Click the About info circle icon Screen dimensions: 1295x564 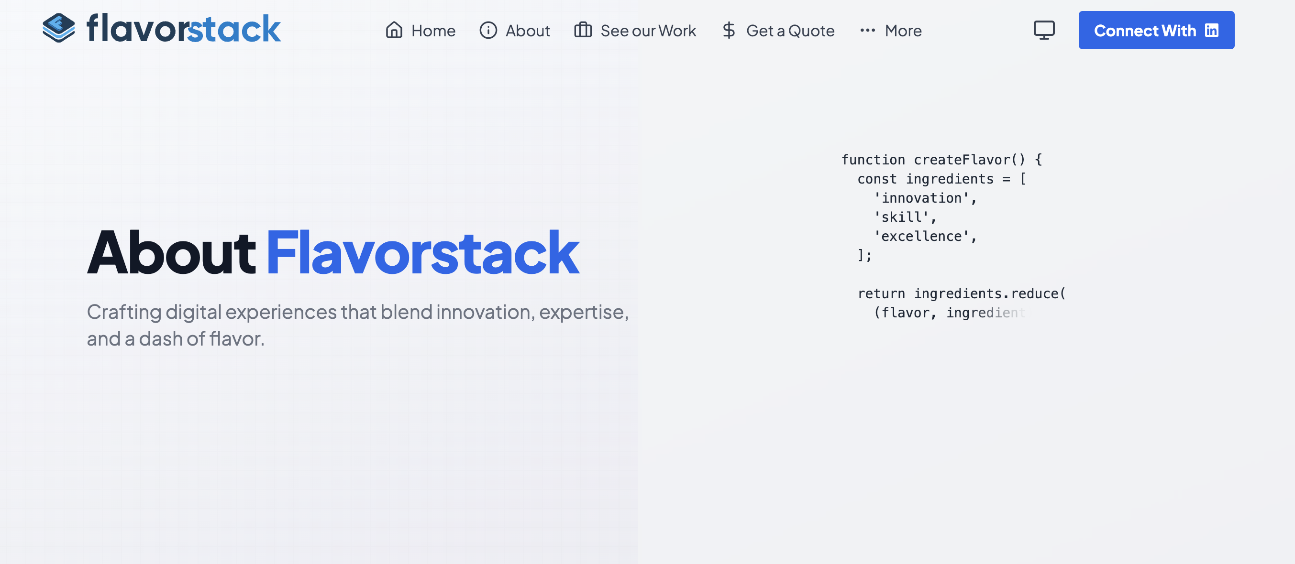488,30
